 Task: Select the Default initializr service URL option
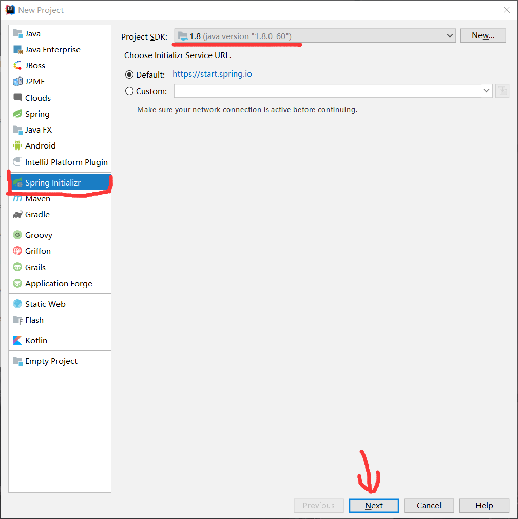(129, 74)
